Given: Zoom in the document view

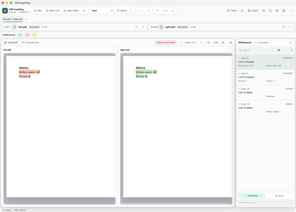Looking at the screenshot, I should (x=223, y=43).
